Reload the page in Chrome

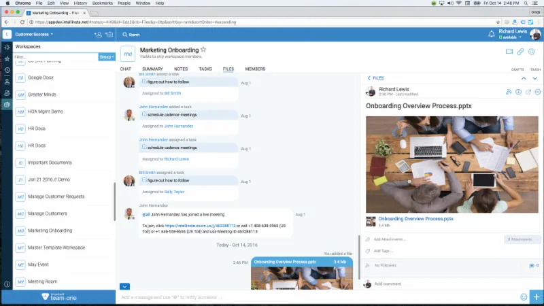click(22, 22)
